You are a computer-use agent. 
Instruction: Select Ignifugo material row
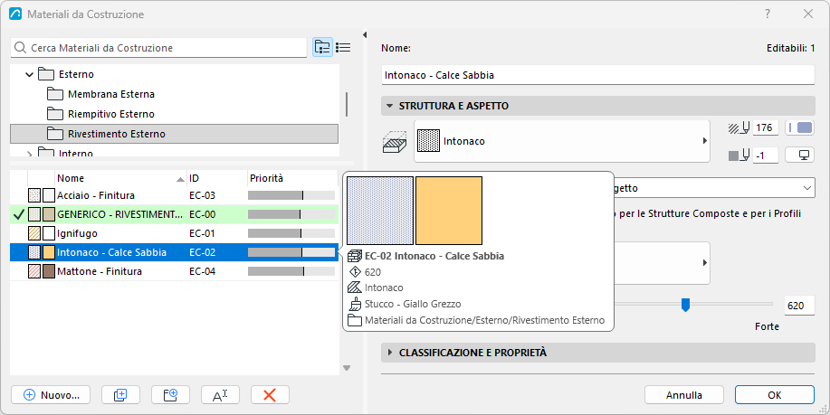(x=174, y=233)
